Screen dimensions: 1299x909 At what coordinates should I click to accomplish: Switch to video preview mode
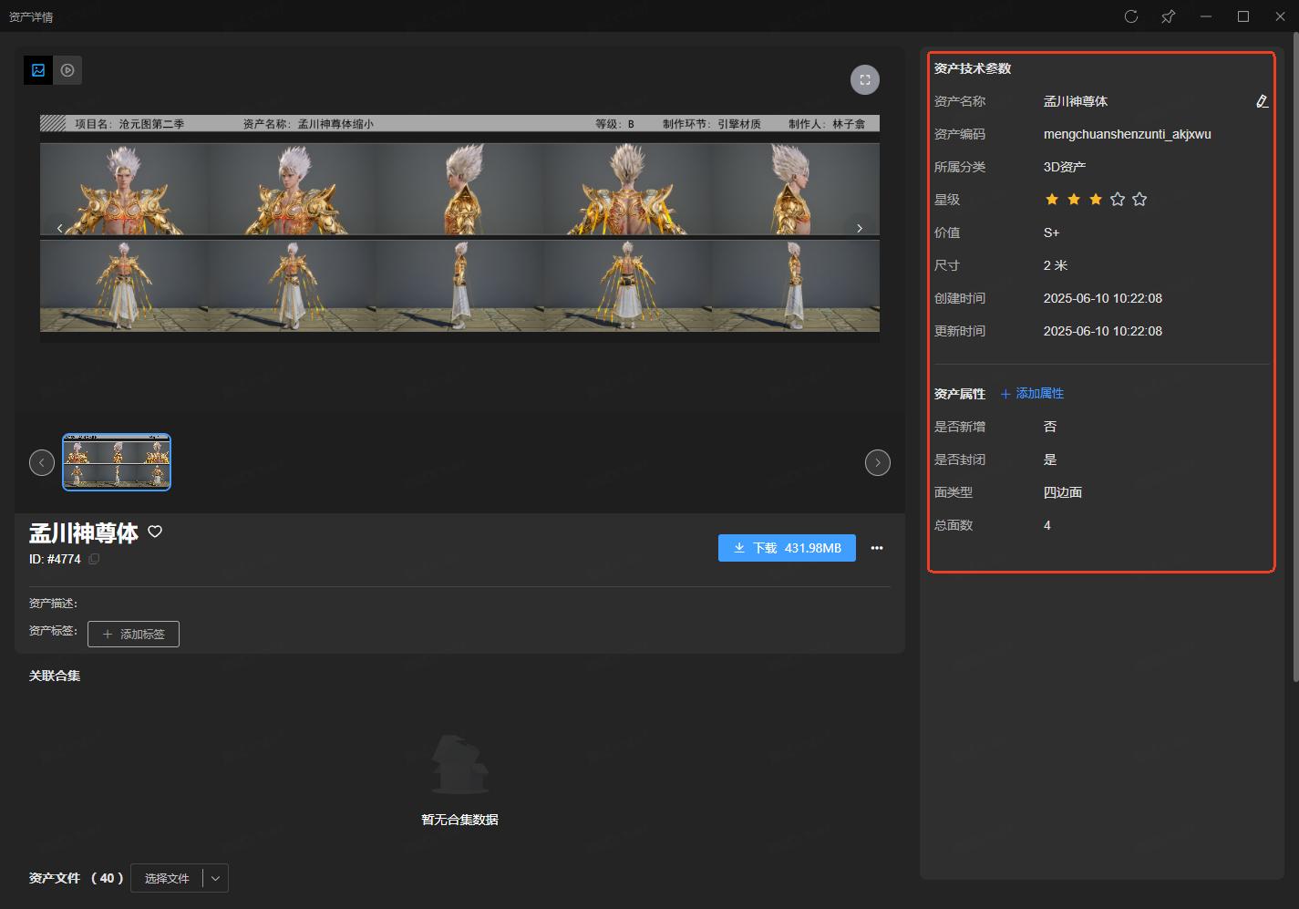point(67,70)
